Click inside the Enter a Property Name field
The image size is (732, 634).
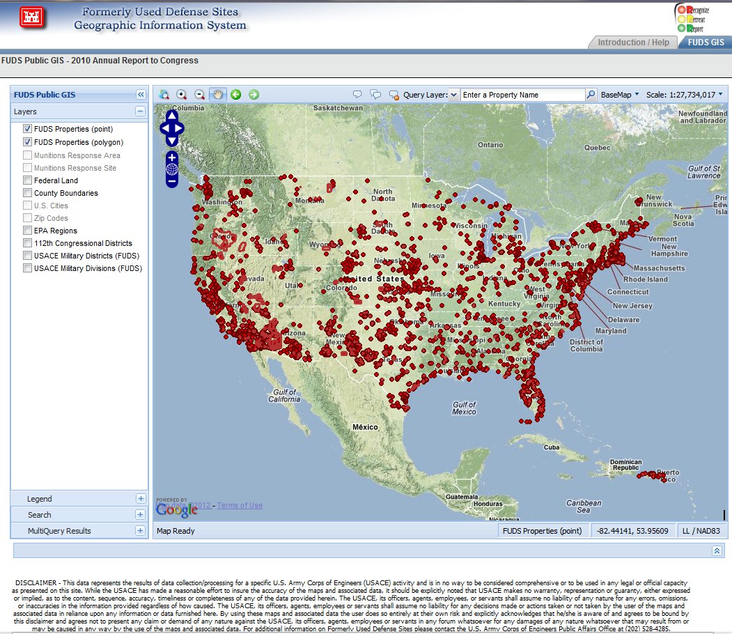(x=524, y=93)
